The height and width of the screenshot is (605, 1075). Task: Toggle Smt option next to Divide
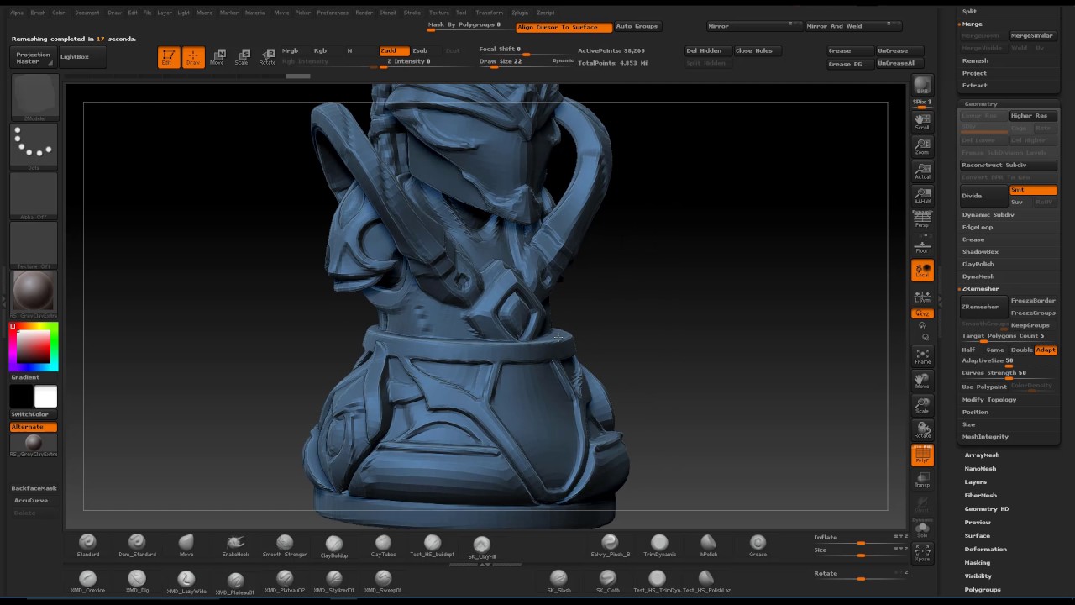pyautogui.click(x=1033, y=190)
